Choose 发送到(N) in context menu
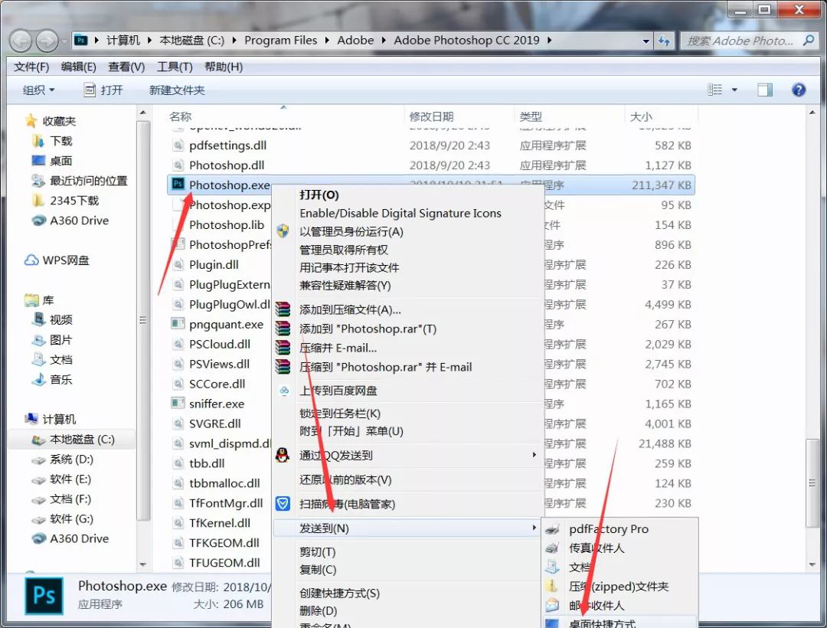Screen dimensions: 827x628 407,528
